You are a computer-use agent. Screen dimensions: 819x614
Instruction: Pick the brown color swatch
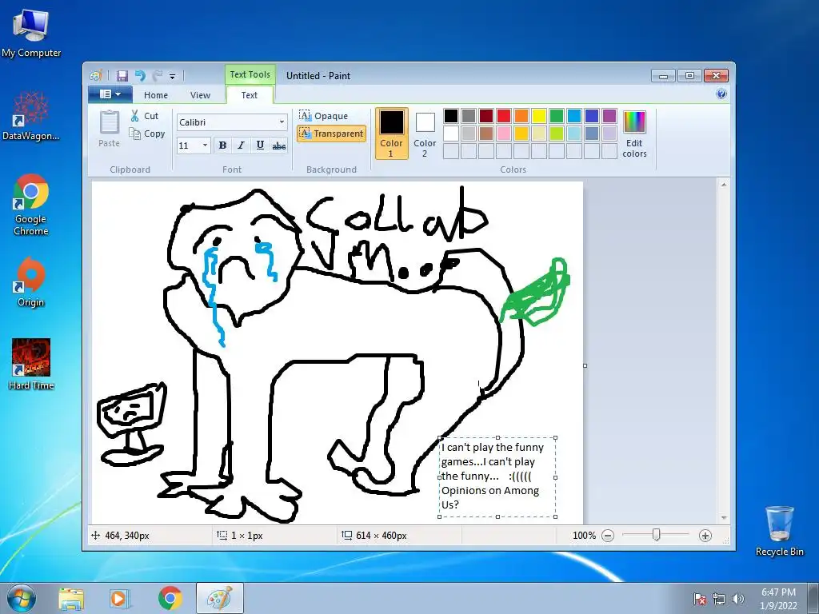coord(486,134)
